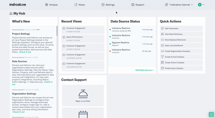Click Create Cohort Analysis action

coord(181,63)
